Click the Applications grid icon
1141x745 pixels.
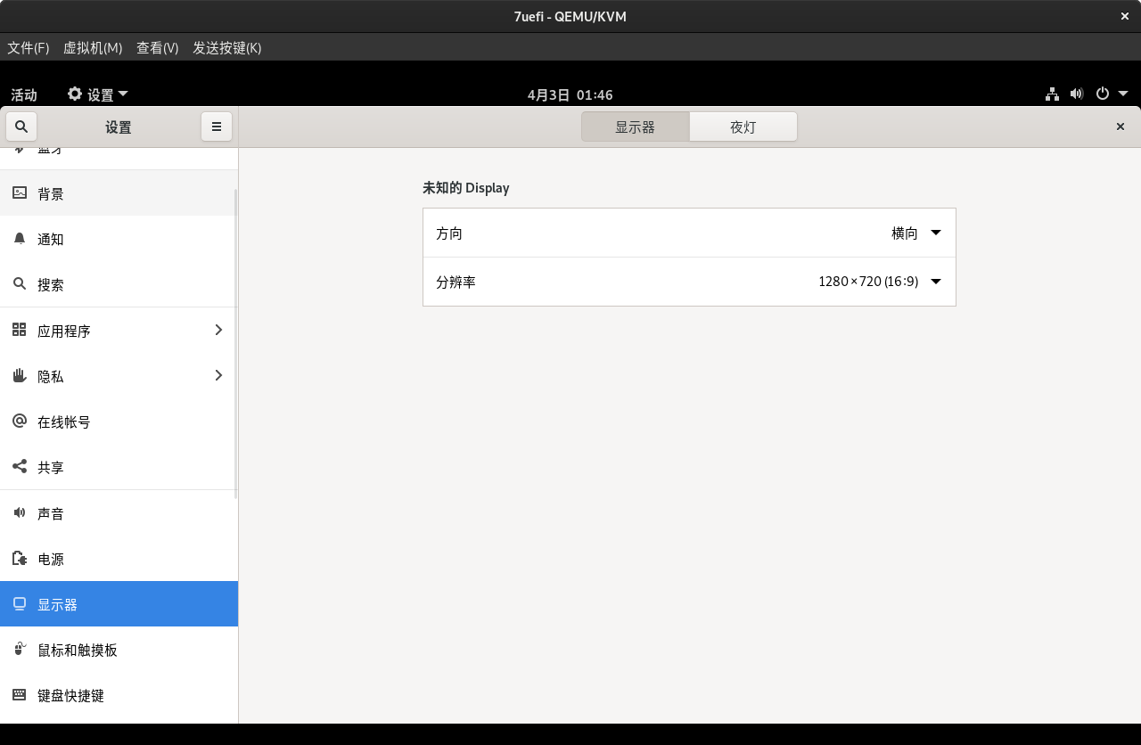[x=20, y=330]
